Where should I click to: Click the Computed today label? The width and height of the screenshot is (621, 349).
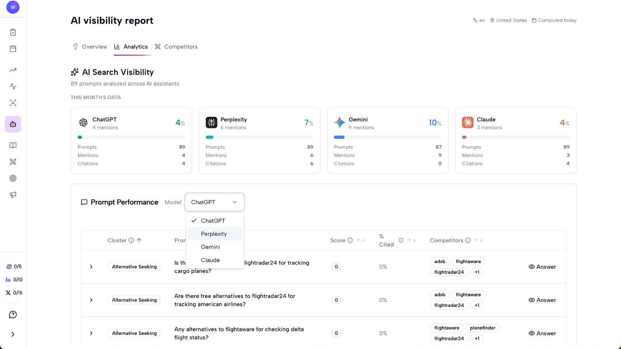[554, 20]
